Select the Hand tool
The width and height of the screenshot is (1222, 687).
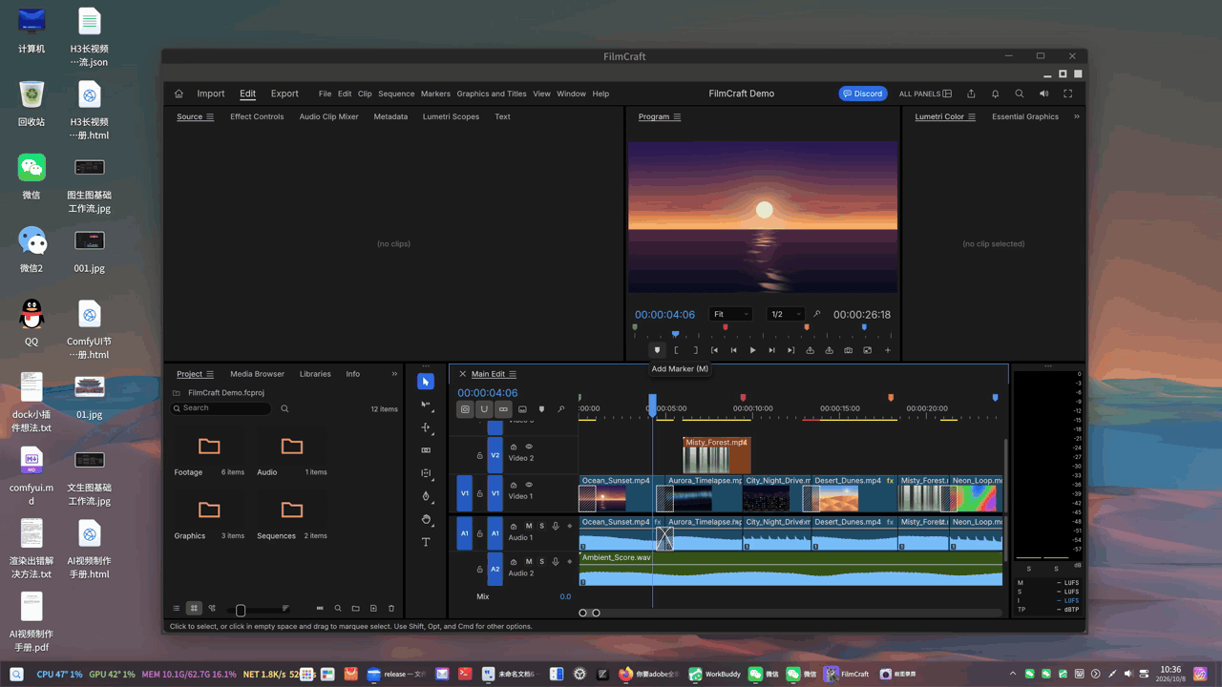426,519
